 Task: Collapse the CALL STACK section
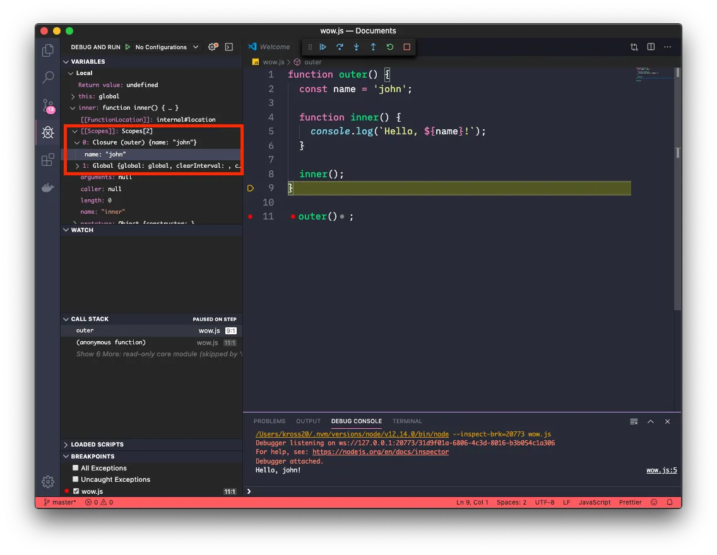click(x=66, y=319)
